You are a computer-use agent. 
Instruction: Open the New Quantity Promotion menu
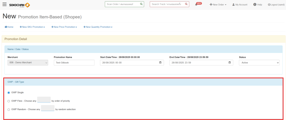[98, 27]
